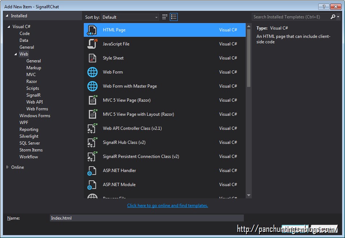This screenshot has width=345, height=238.
Task: Select the SignalR Hub Class (v2) icon
Action: 92,142
